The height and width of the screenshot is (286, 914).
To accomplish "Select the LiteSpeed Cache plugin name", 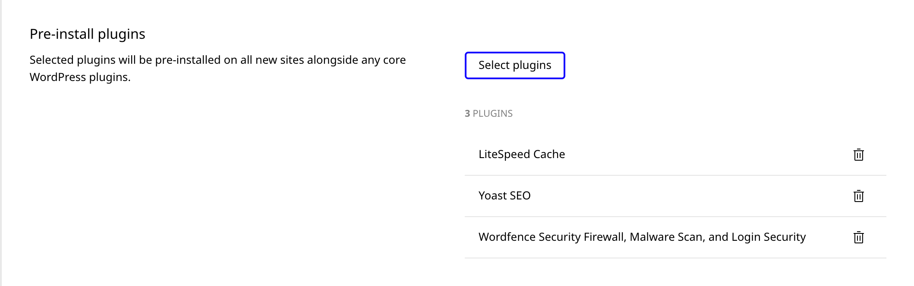I will pos(521,154).
